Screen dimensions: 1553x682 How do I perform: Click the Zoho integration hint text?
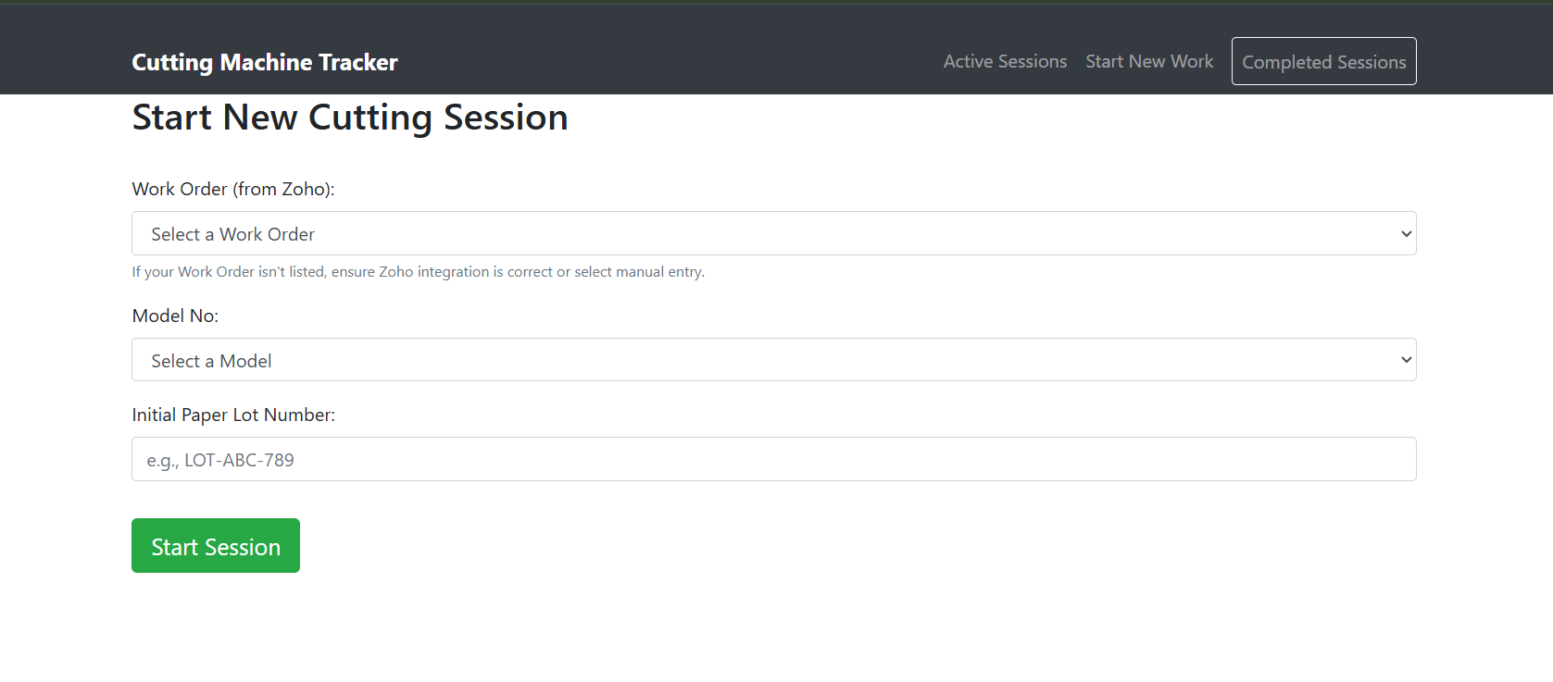tap(418, 272)
